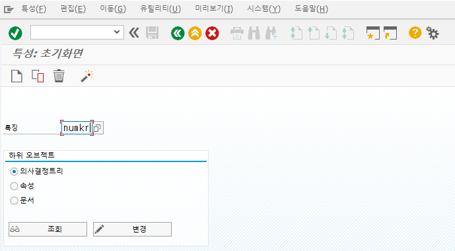Open Help with yellow question mark
455x251 pixels.
(415, 33)
